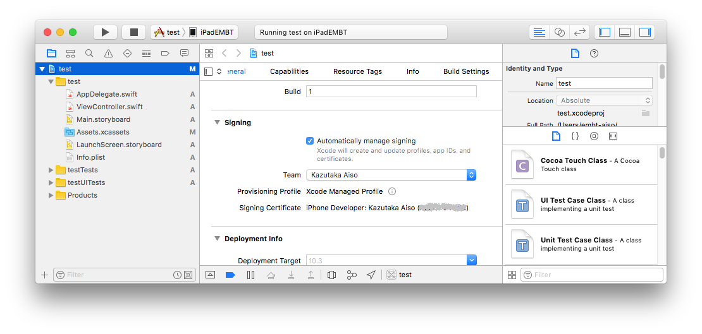Hide the right utilities panel
The image size is (702, 334).
(x=644, y=32)
